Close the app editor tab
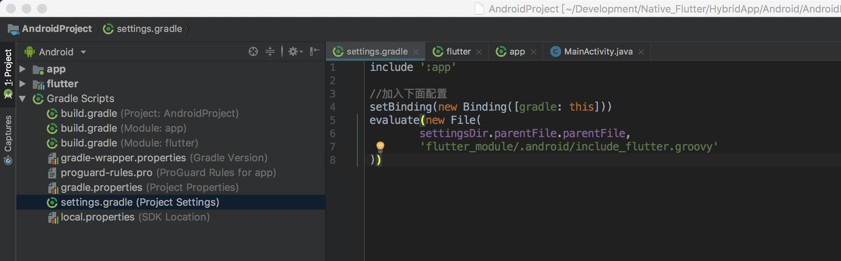This screenshot has width=841, height=261. tap(534, 52)
